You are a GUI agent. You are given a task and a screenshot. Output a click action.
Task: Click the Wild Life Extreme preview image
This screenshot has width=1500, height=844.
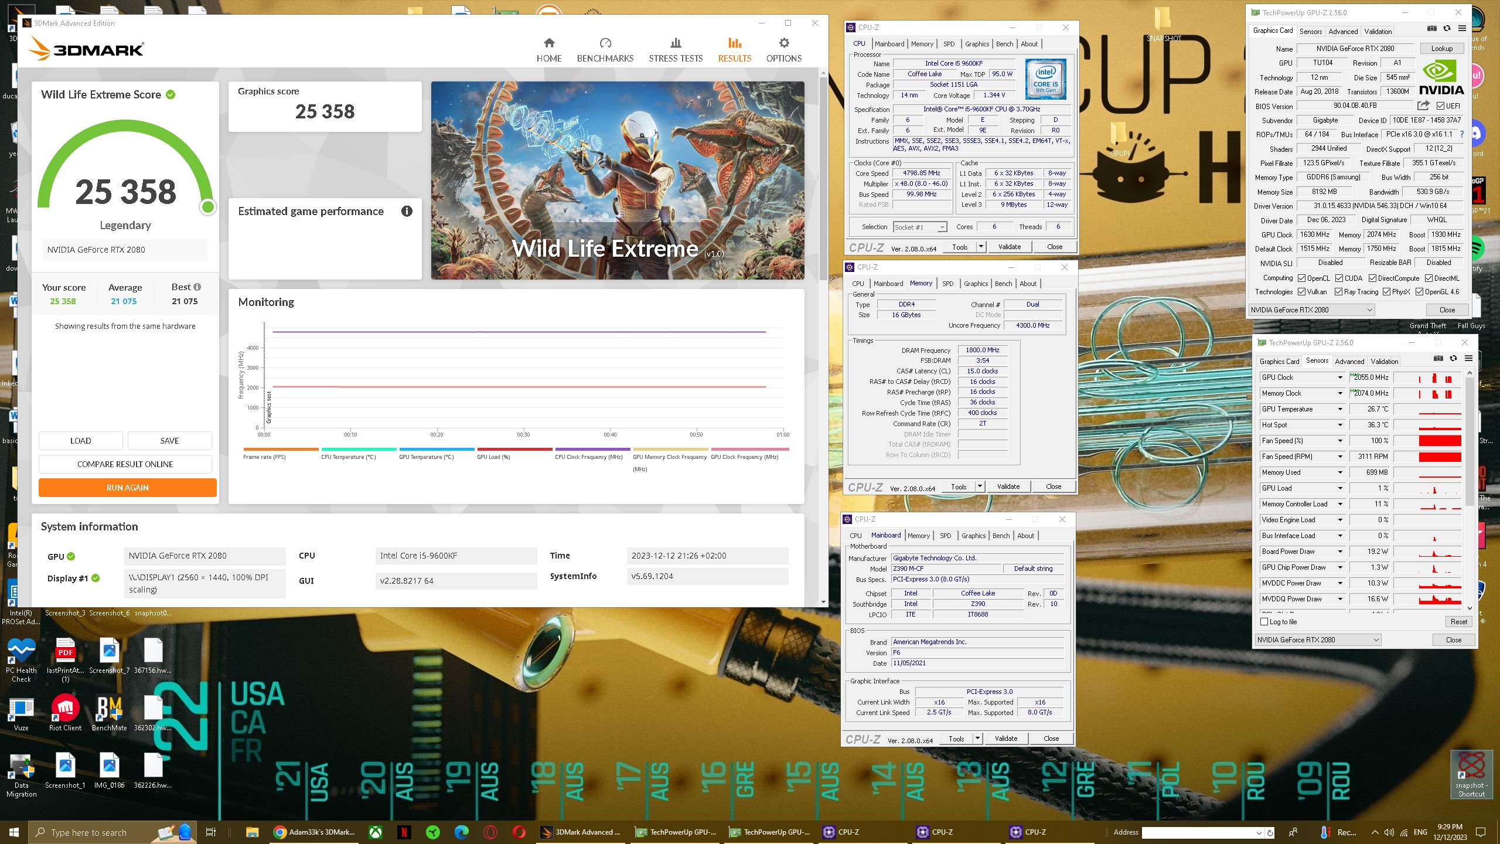(x=618, y=181)
